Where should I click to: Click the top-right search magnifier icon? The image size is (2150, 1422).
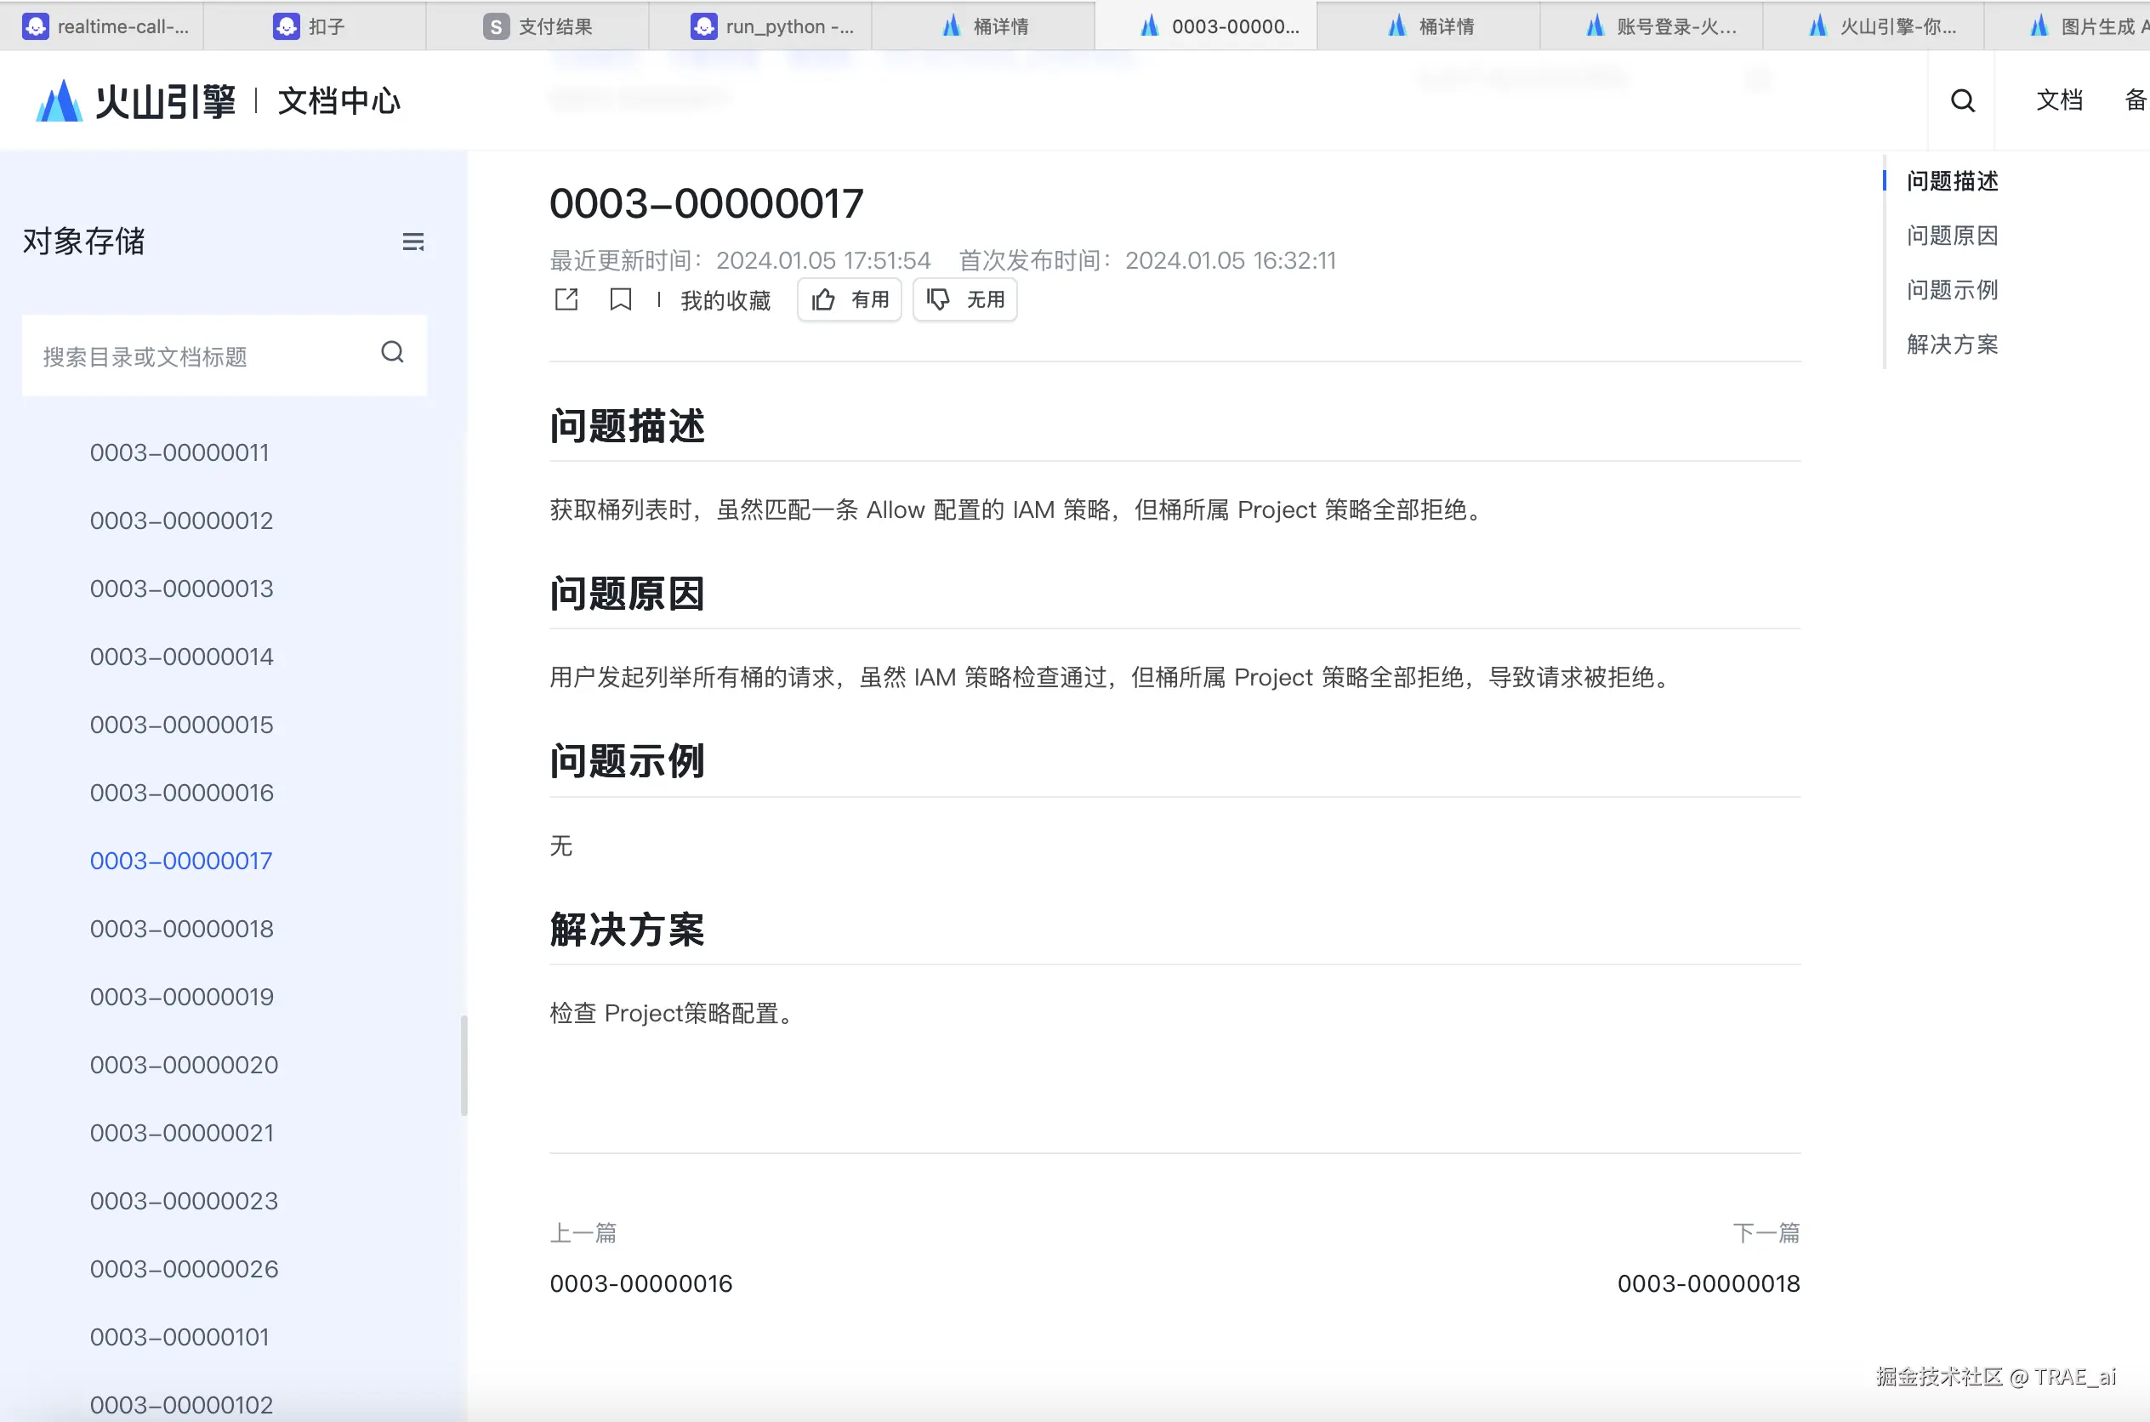pyautogui.click(x=1962, y=100)
